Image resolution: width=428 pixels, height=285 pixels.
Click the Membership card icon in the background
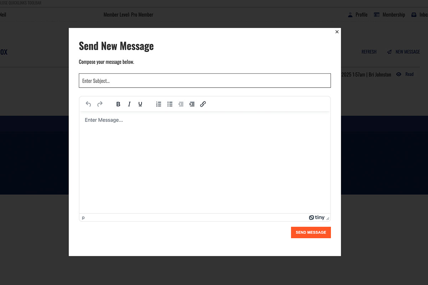click(377, 15)
